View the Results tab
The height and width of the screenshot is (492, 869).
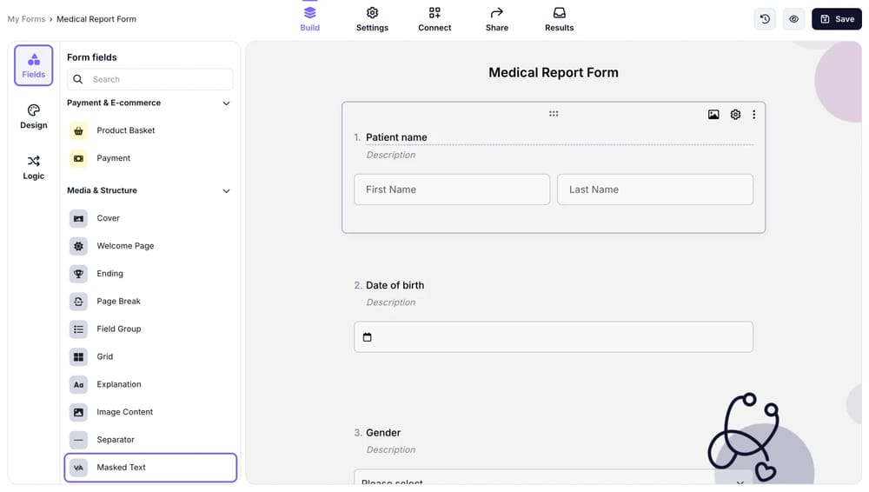coord(559,19)
